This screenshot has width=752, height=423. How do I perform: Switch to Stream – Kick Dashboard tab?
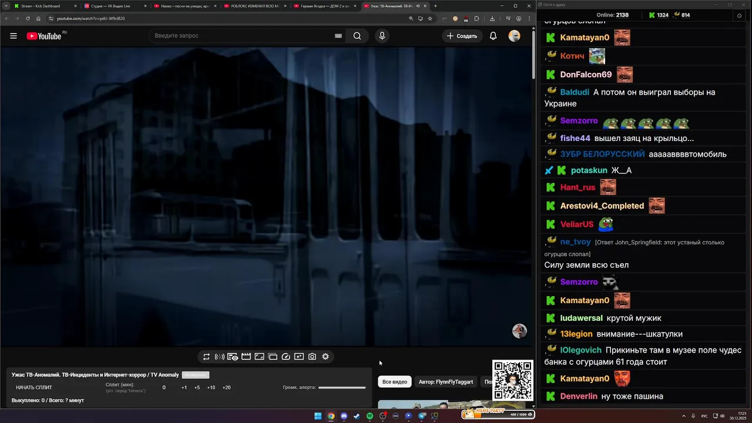44,6
